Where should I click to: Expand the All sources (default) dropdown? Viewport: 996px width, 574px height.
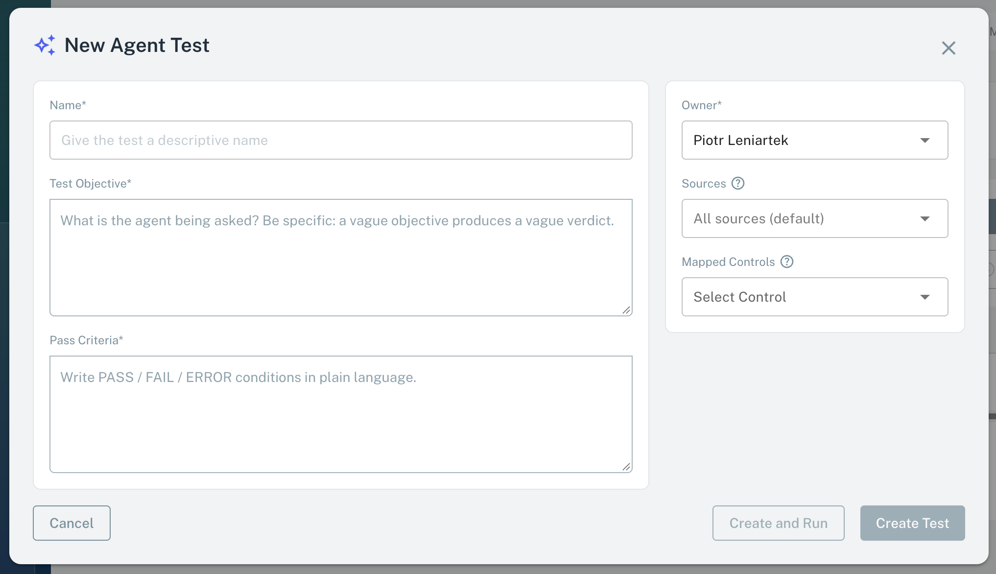[x=815, y=218]
